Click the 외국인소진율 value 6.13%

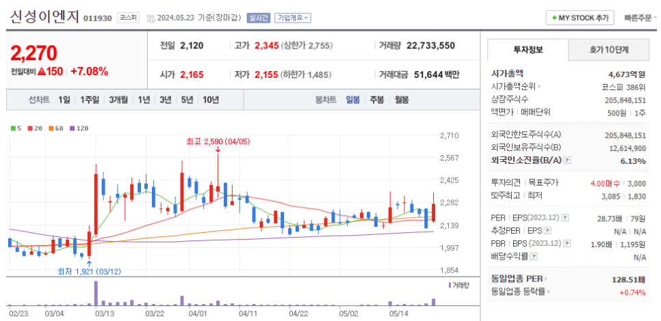pos(633,160)
